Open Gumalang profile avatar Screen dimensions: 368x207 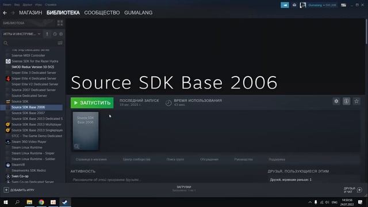coord(303,5)
